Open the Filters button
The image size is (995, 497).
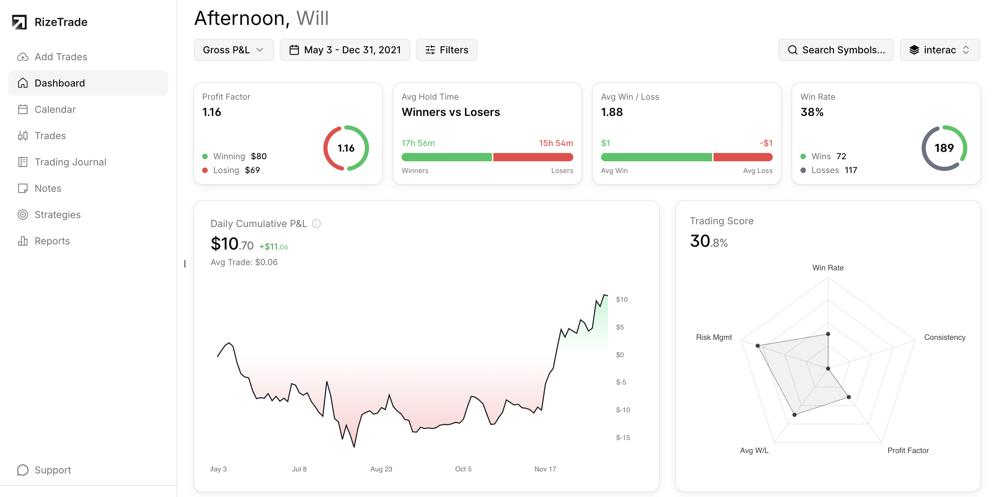tap(446, 50)
